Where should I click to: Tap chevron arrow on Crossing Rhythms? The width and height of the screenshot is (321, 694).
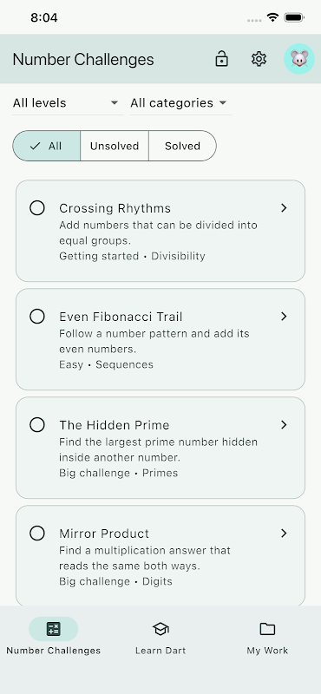point(284,207)
